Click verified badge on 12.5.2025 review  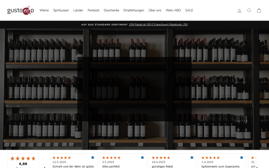pyautogui.click(x=93, y=158)
